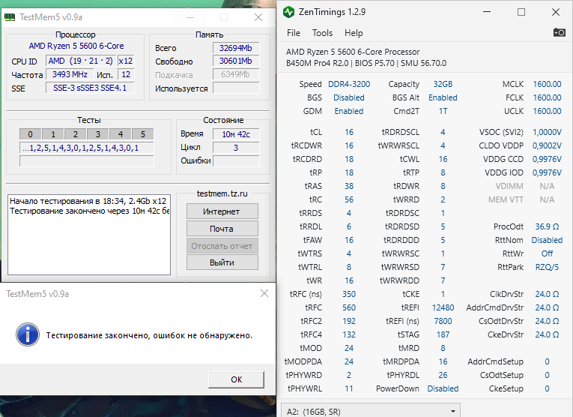Expand the A2: (16GB, SR) module dropdown
The image size is (573, 417).
point(371,412)
